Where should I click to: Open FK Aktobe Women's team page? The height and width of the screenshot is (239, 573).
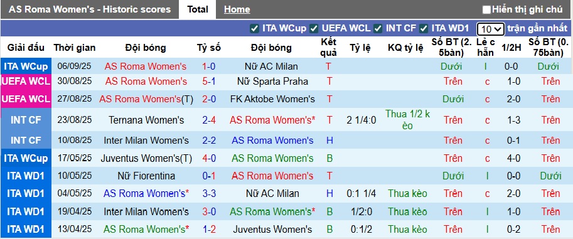tap(272, 99)
